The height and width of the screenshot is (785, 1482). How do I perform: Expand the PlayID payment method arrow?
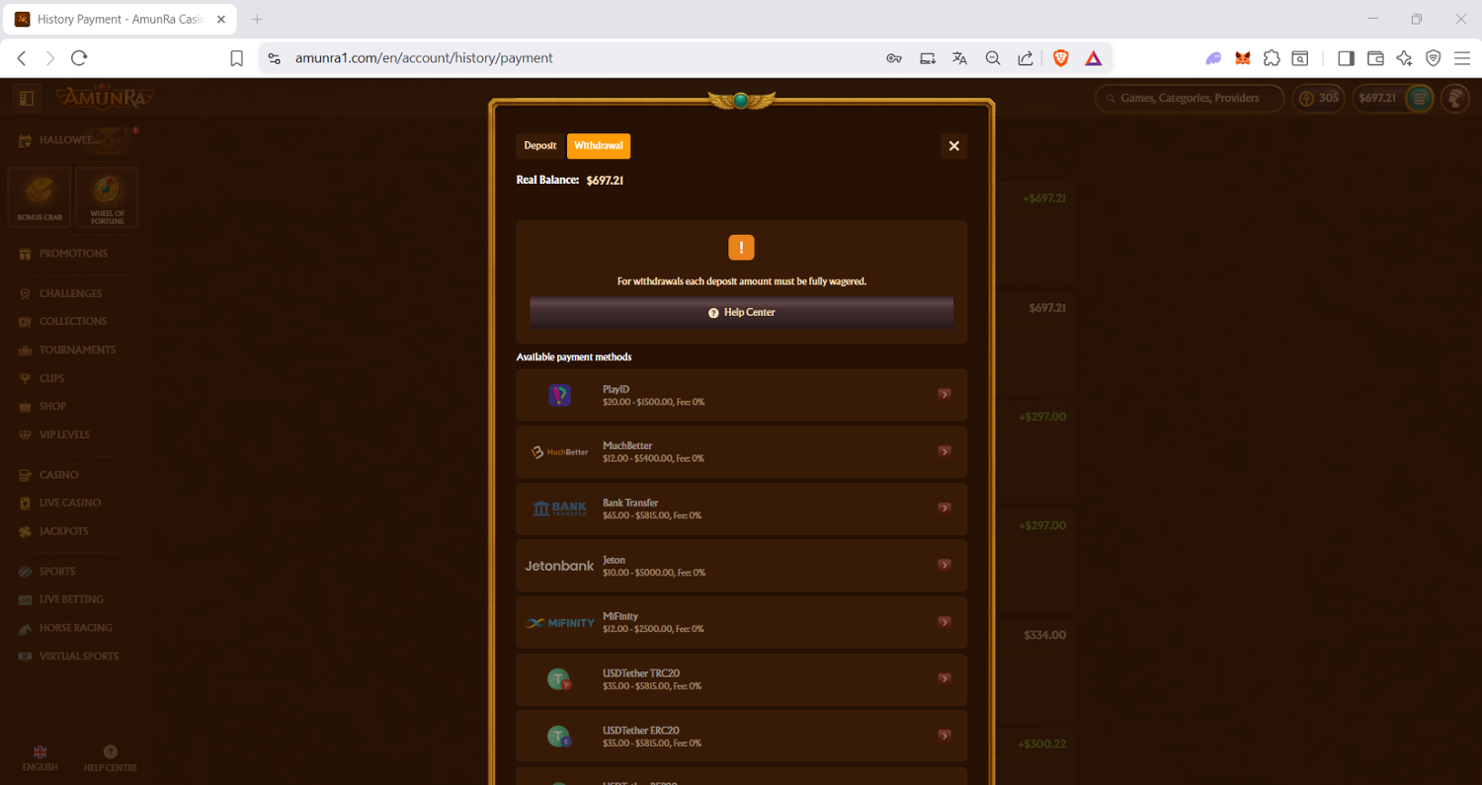pos(945,395)
